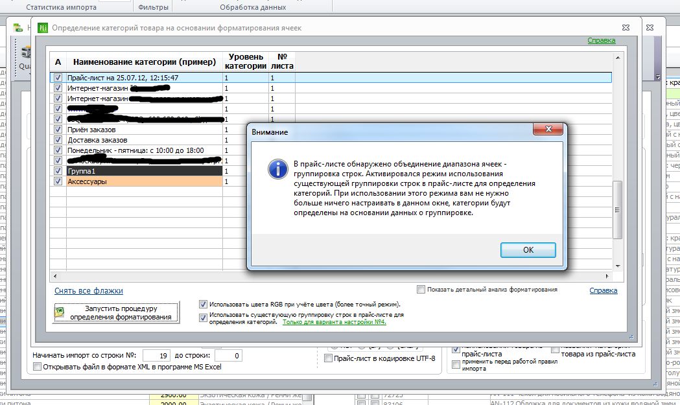Select the Приём заказов category cell
This screenshot has width=680, height=405.
[145, 130]
